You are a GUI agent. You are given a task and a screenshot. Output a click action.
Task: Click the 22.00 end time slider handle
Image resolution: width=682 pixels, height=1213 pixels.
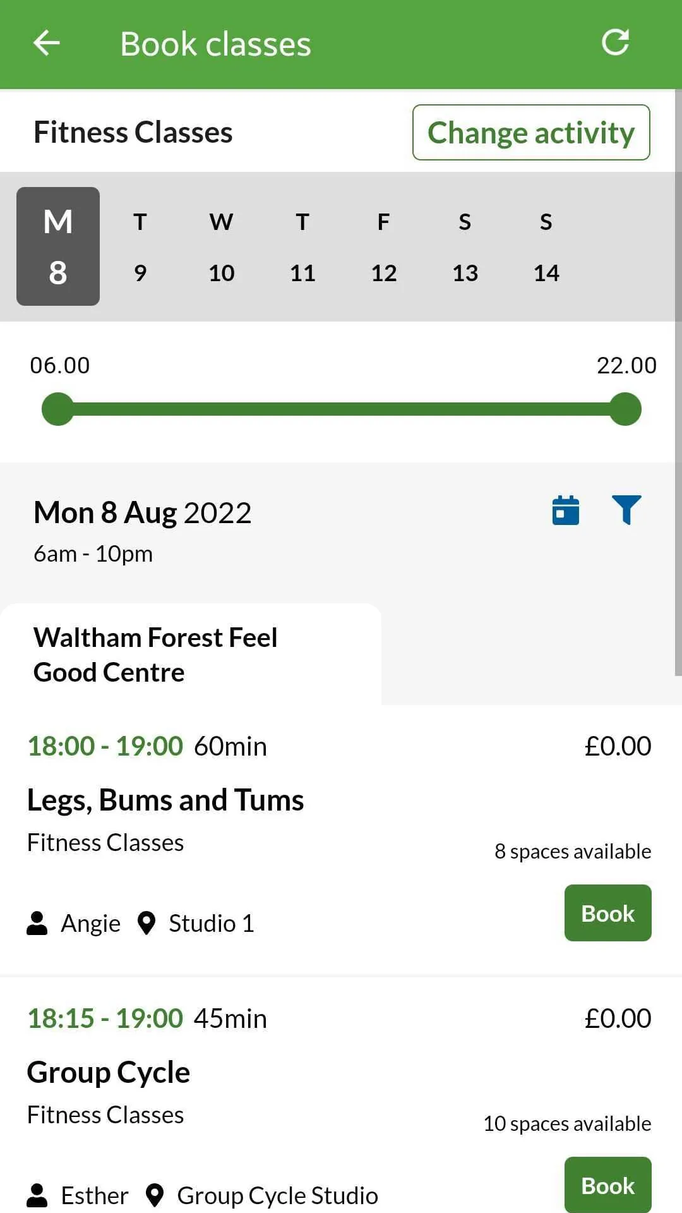625,409
